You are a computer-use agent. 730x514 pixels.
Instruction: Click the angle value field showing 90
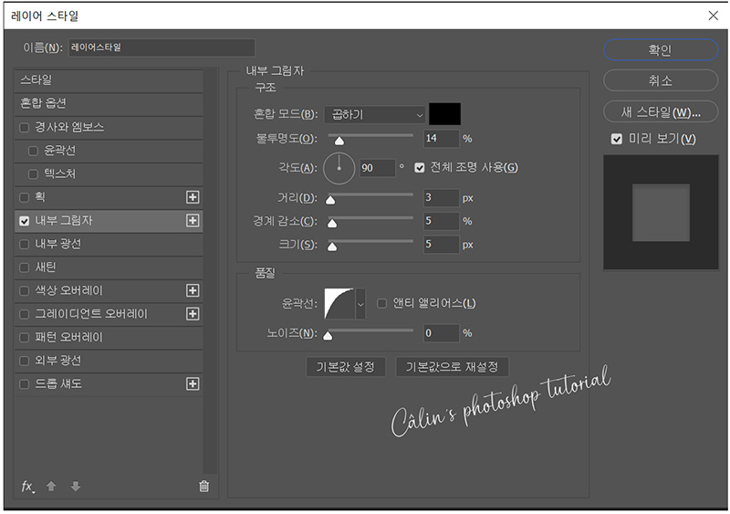click(377, 168)
